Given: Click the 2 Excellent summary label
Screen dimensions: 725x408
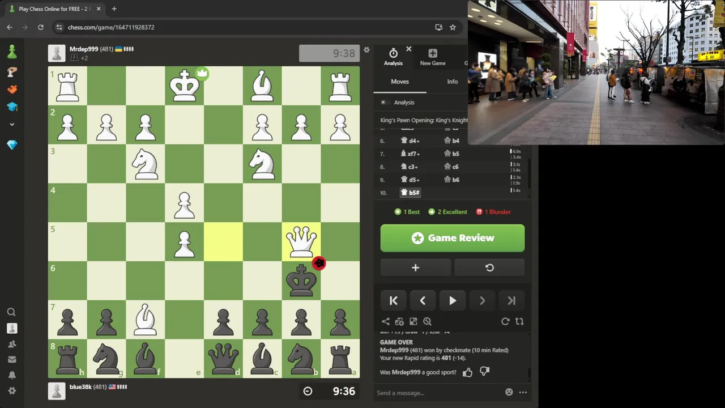Looking at the screenshot, I should pos(448,212).
